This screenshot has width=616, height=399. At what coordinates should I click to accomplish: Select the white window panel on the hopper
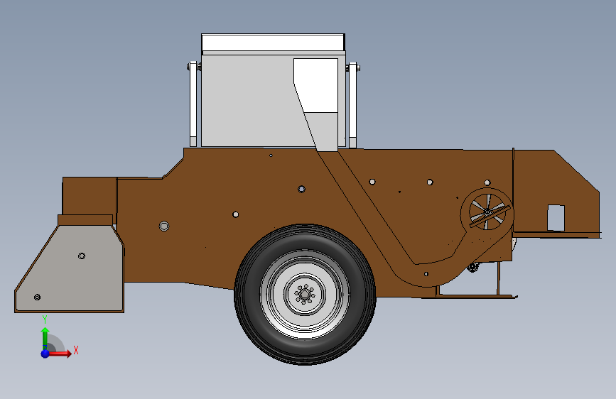316,86
